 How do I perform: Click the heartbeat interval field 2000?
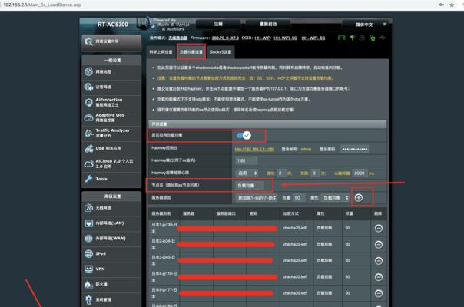(x=360, y=173)
